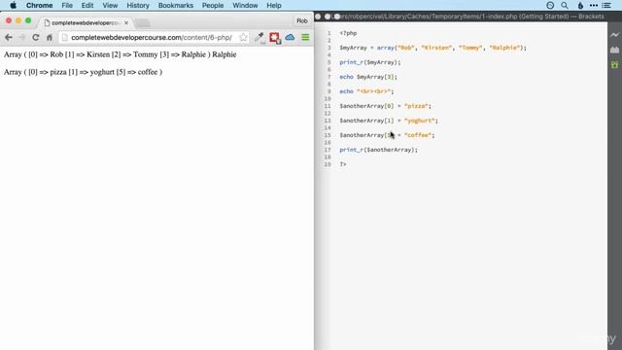
Task: Select the completewebdeveloper browser tab
Action: click(x=85, y=23)
